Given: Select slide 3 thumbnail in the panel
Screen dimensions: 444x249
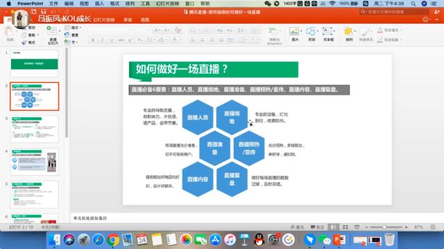Looking at the screenshot, I should (35, 129).
